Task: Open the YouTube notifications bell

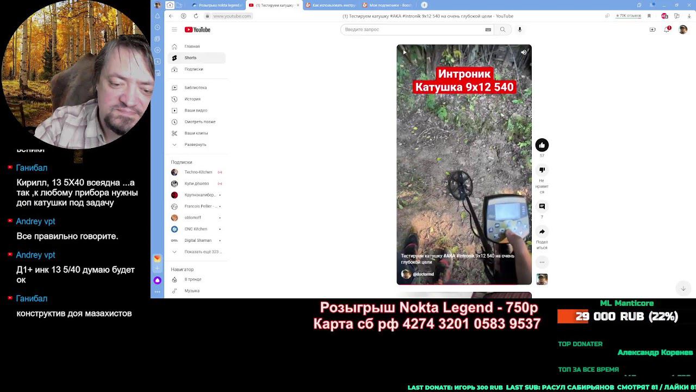Action: click(667, 29)
